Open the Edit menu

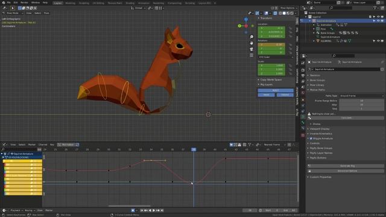[x=16, y=2]
